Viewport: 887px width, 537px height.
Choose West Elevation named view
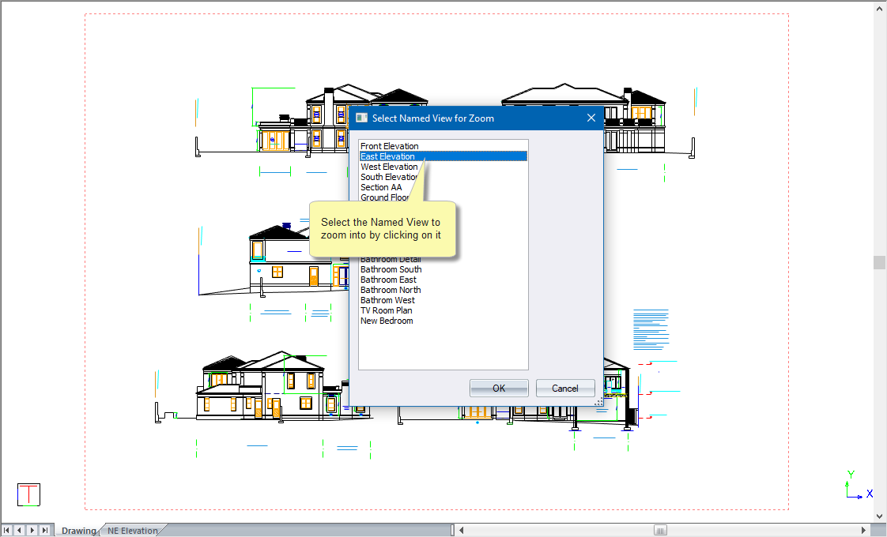pyautogui.click(x=389, y=167)
